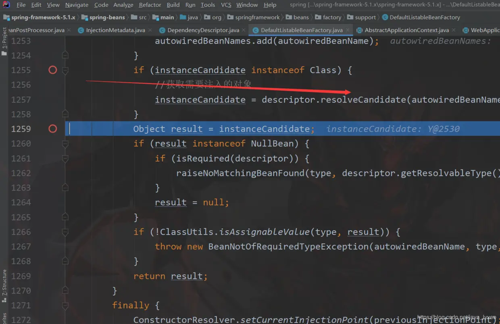Screen dimensions: 500x324
Task: Click BeanNotOfRequiredTypeException on line 1267
Action: click(x=289, y=247)
